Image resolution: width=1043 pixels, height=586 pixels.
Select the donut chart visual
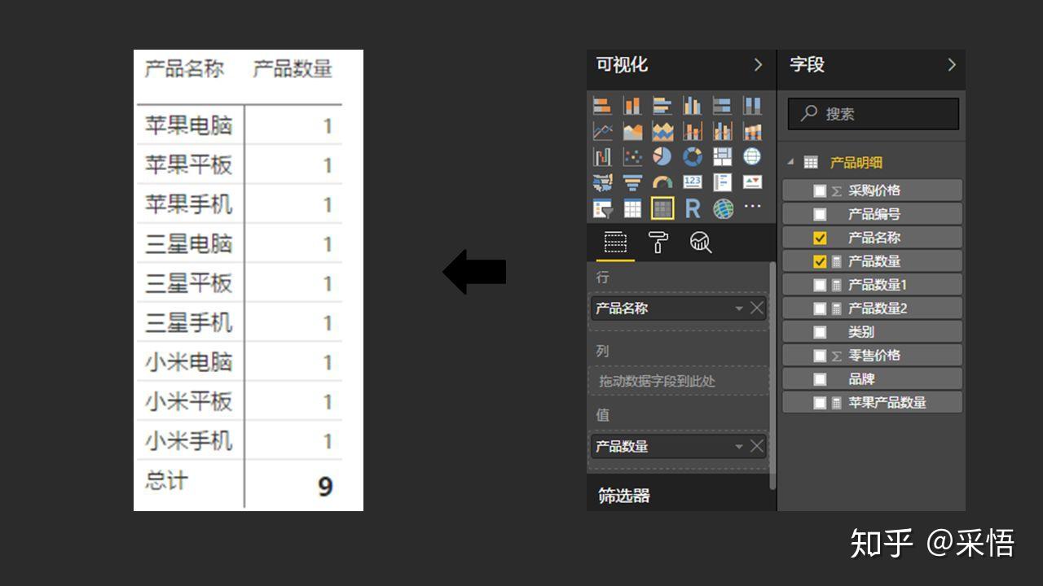tap(693, 156)
